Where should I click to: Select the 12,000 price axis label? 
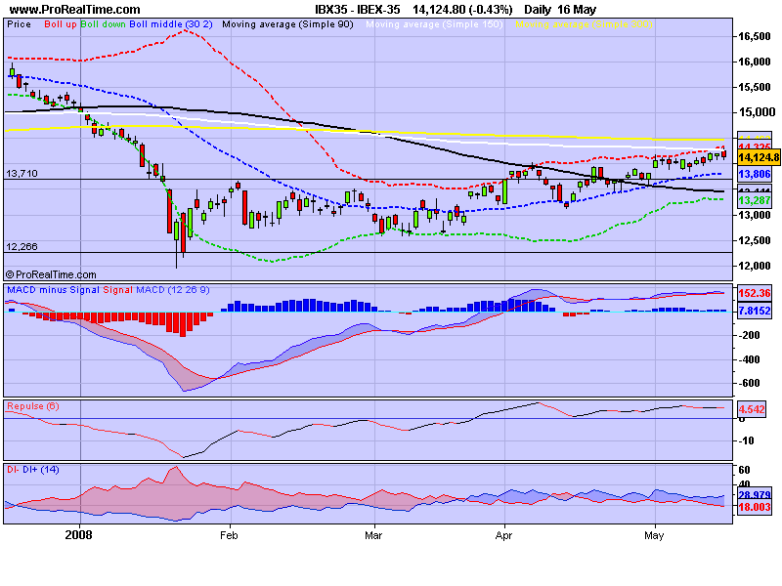pos(754,266)
